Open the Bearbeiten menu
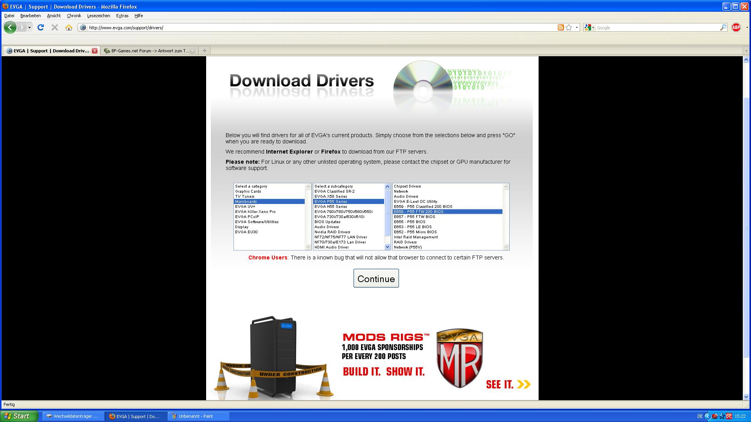This screenshot has width=751, height=422. [31, 16]
